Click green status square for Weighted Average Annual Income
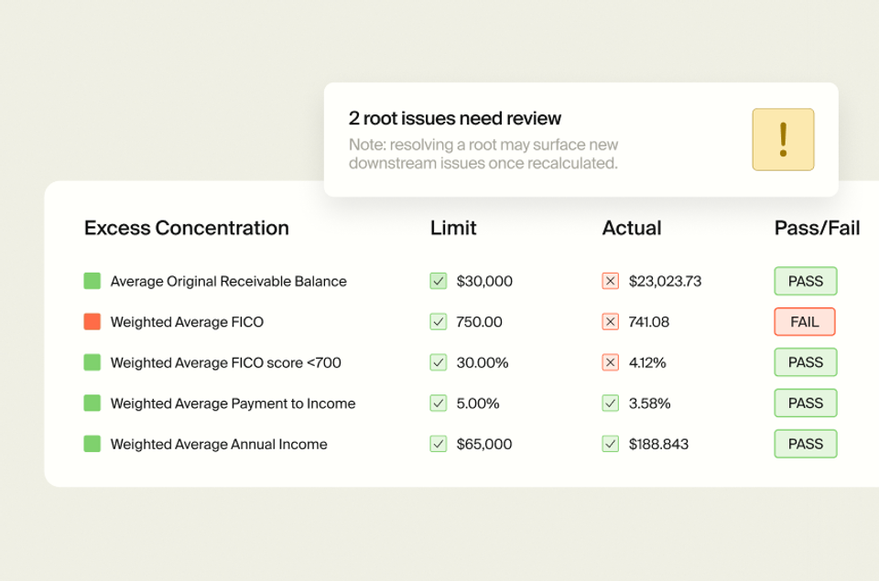The height and width of the screenshot is (581, 879). pyautogui.click(x=92, y=444)
